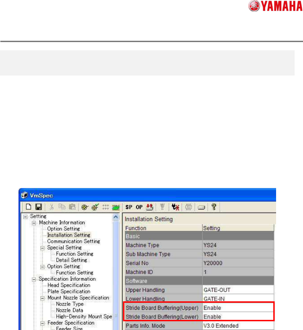Image resolution: width=303 pixels, height=330 pixels.
Task: Click the Copy toolbar icon
Action: tap(62, 207)
